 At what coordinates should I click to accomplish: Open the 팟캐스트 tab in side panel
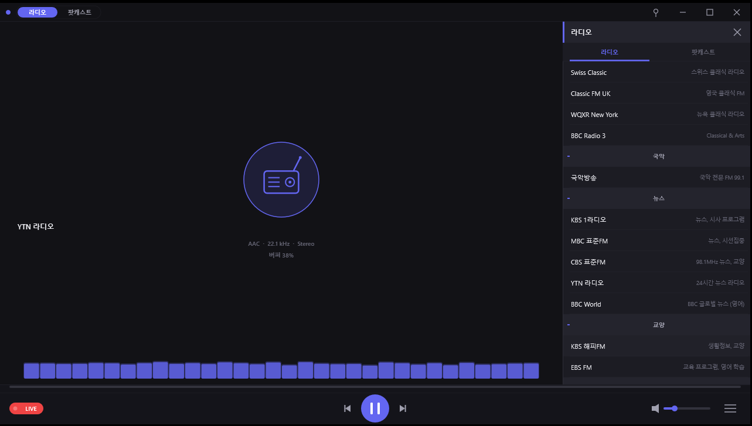[703, 52]
